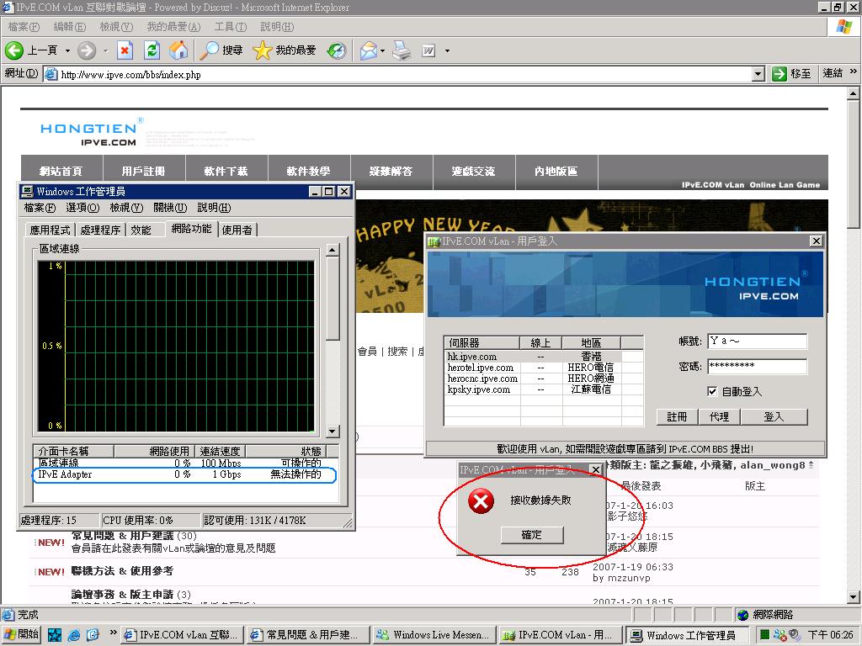Viewport: 862px width, 646px height.
Task: Click the 登入 button in vLan login
Action: 773,416
